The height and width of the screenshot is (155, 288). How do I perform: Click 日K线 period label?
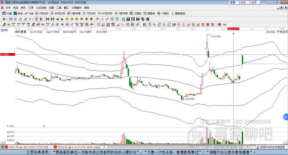(x=4, y=30)
